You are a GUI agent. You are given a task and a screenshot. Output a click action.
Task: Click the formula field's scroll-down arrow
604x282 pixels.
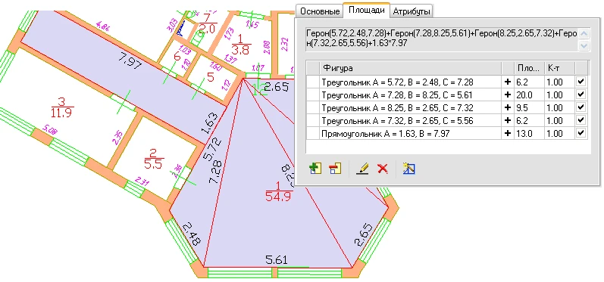(584, 45)
